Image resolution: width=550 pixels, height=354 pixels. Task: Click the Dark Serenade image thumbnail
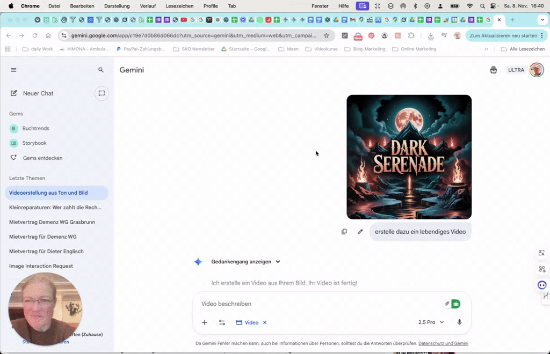(409, 157)
